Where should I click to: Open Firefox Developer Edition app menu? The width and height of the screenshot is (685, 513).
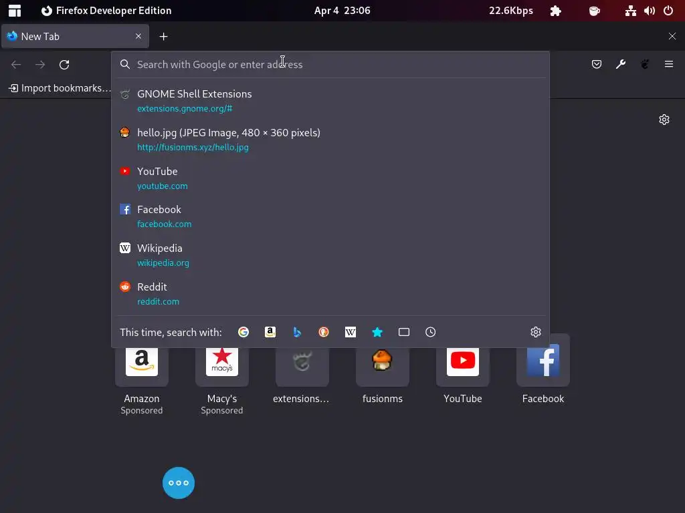coord(106,11)
